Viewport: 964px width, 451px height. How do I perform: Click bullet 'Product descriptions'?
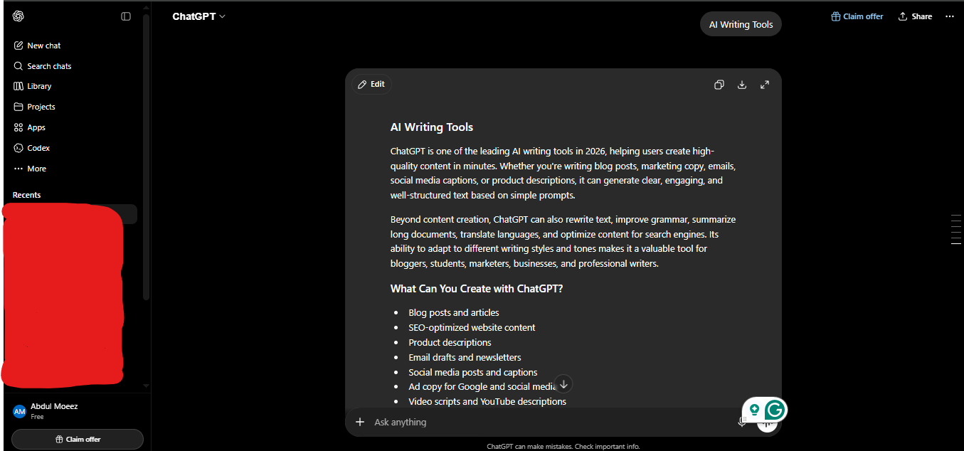pos(450,342)
